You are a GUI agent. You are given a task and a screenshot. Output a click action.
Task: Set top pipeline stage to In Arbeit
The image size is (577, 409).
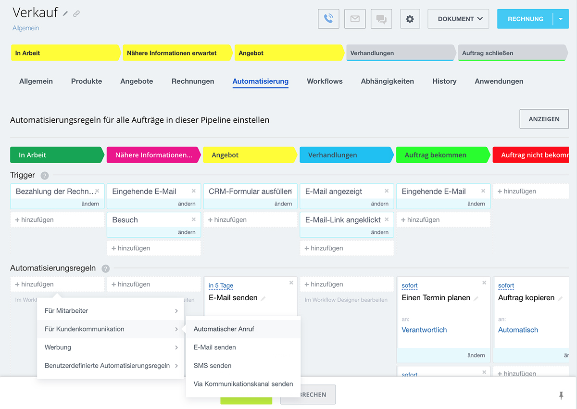(65, 53)
